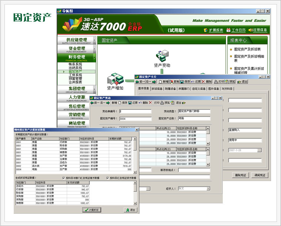
Task: Click 退出 button in depreciation dialog
Action: tap(130, 210)
